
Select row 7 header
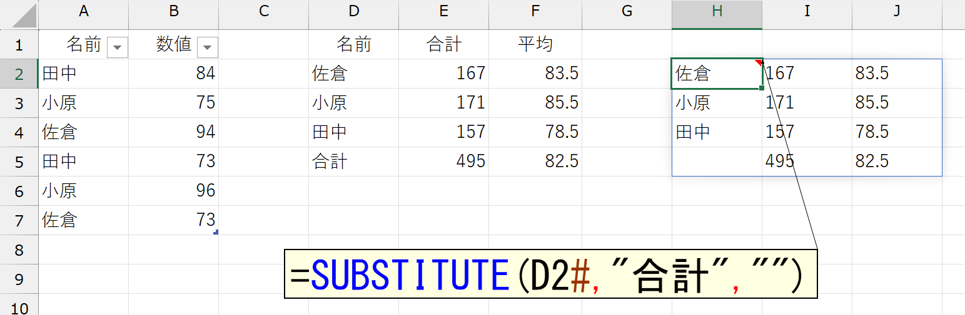coord(19,220)
